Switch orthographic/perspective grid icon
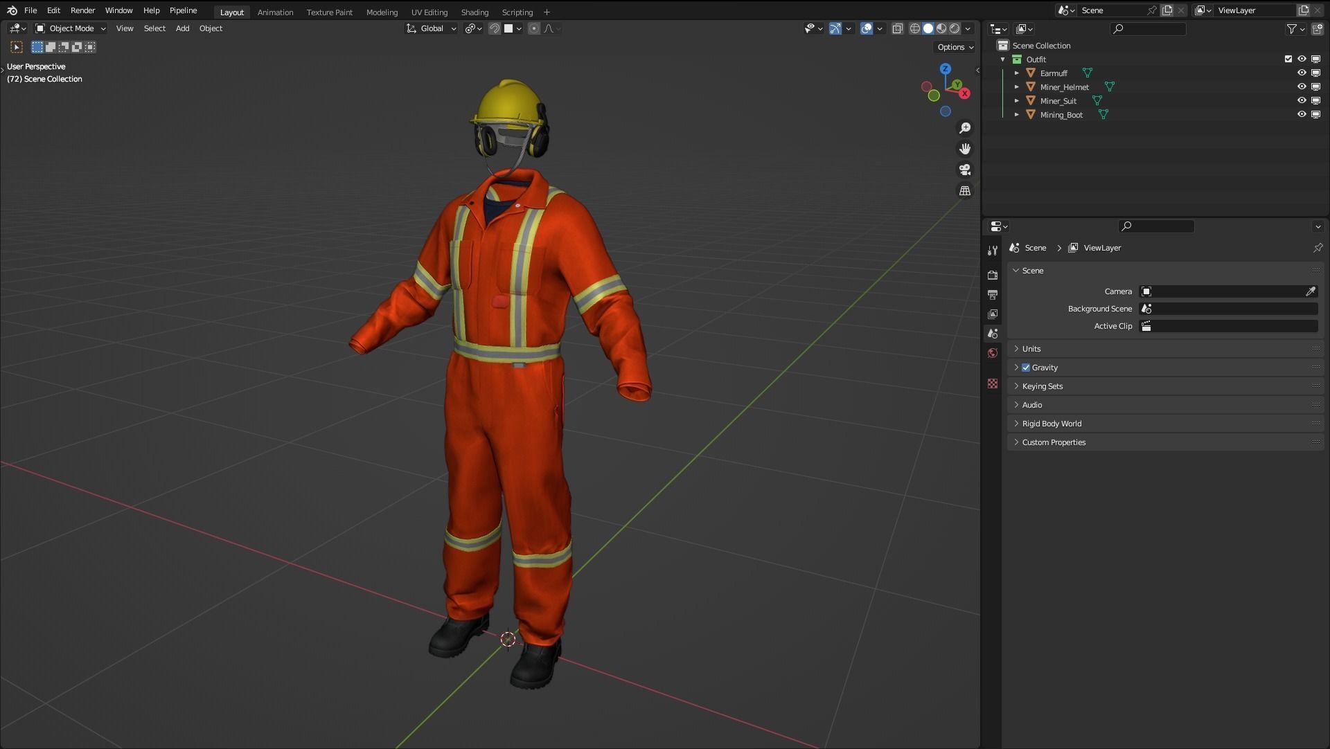Viewport: 1330px width, 749px height. (x=964, y=190)
